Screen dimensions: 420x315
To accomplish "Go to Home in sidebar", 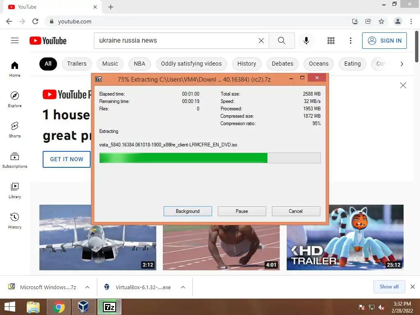I will (15, 69).
